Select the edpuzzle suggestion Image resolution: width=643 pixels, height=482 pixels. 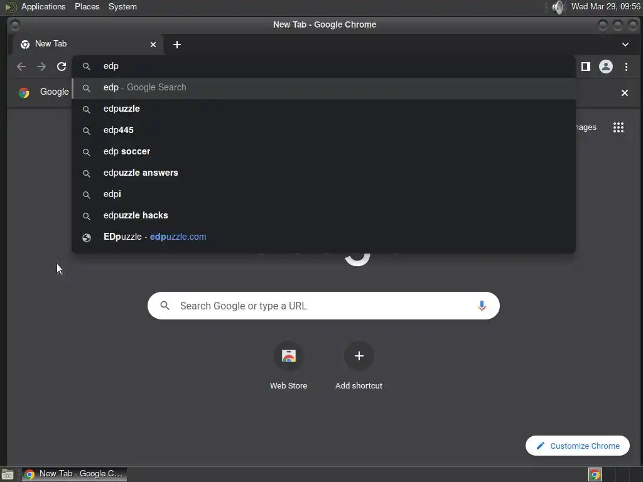tap(323, 109)
